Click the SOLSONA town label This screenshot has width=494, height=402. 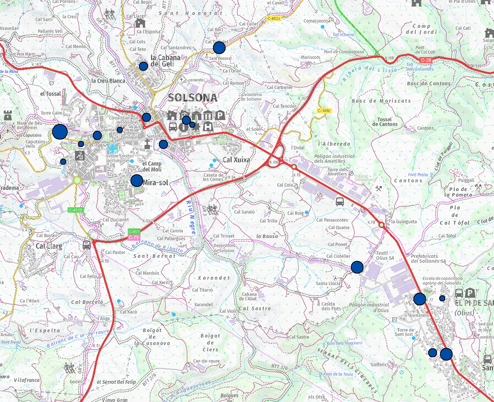click(192, 98)
